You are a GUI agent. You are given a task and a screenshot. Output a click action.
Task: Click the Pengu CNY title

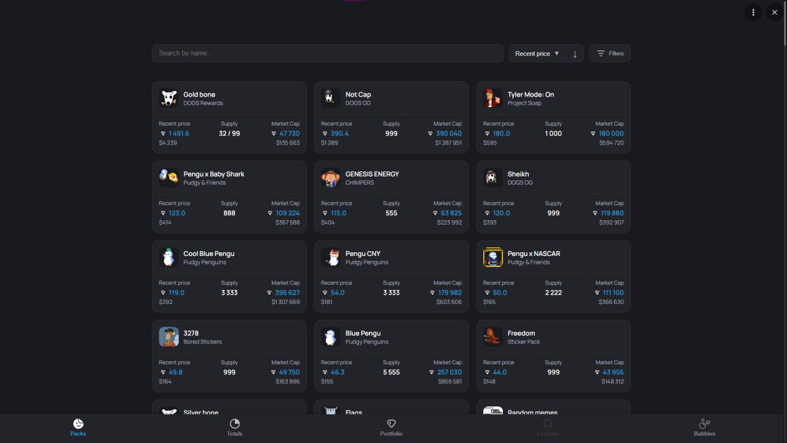click(x=363, y=253)
